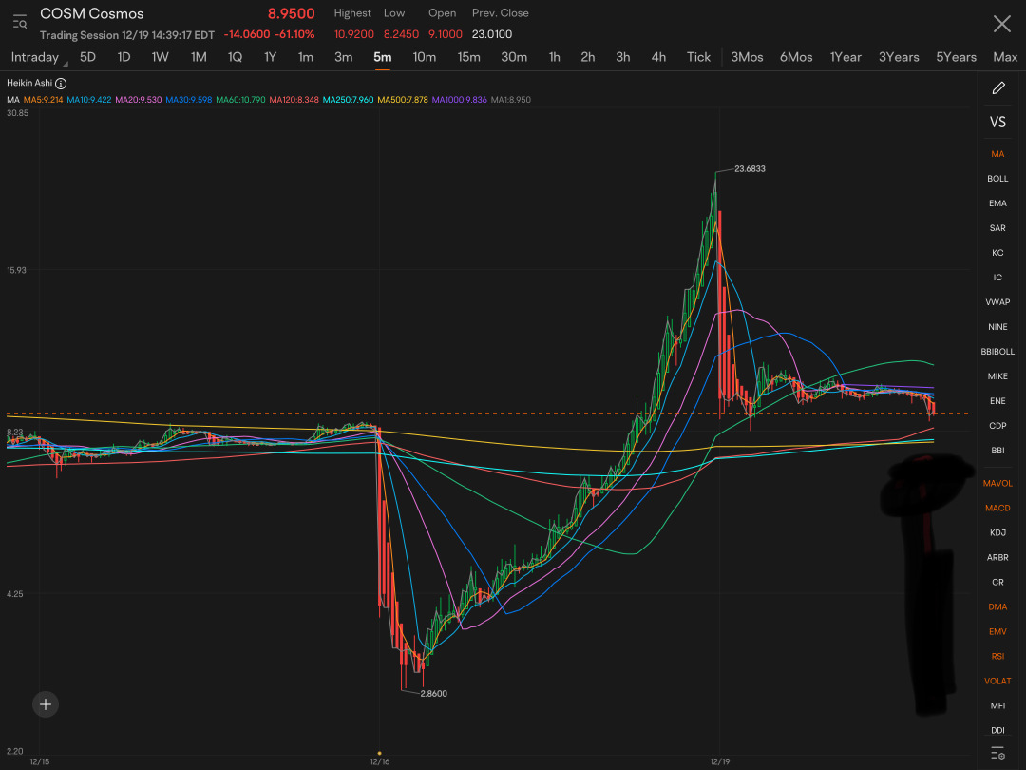Click the 23.6833 high price marker
The width and height of the screenshot is (1026, 770).
tap(750, 169)
